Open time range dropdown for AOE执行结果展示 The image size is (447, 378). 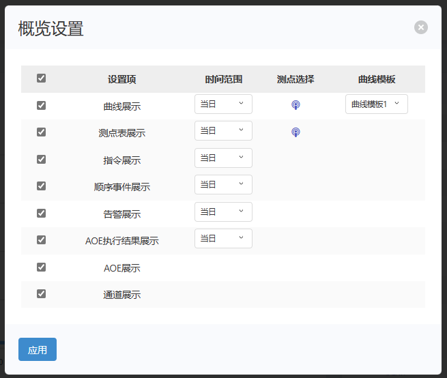pos(223,239)
